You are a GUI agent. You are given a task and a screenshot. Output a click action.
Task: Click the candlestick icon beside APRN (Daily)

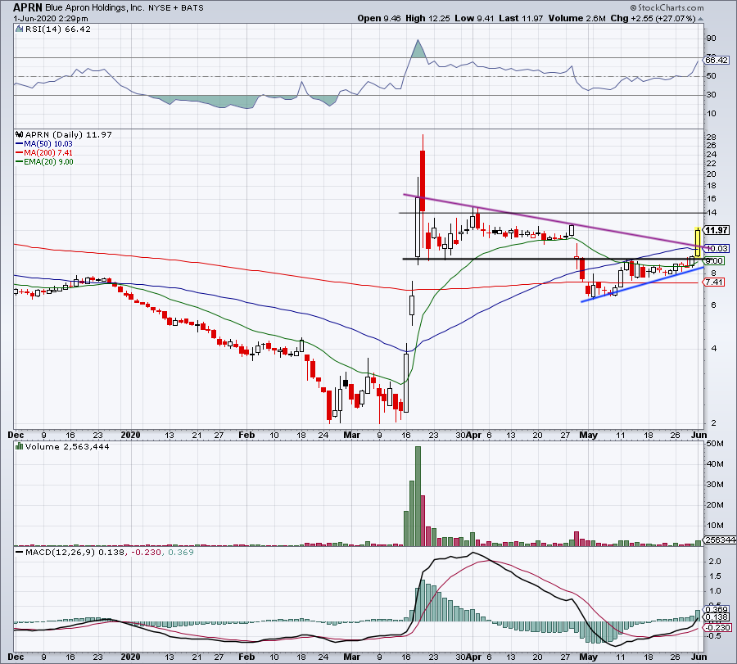20,134
